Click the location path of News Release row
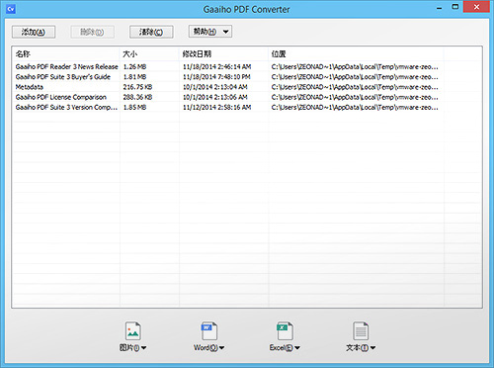Viewport: 494px width, 368px height. 355,66
